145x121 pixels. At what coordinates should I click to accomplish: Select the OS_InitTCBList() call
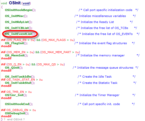coord(19,28)
